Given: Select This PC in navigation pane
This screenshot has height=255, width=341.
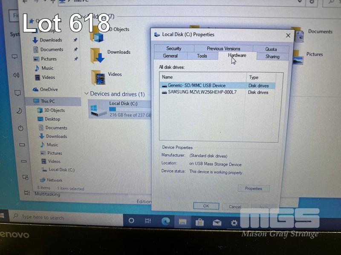Looking at the screenshot, I should 47,101.
